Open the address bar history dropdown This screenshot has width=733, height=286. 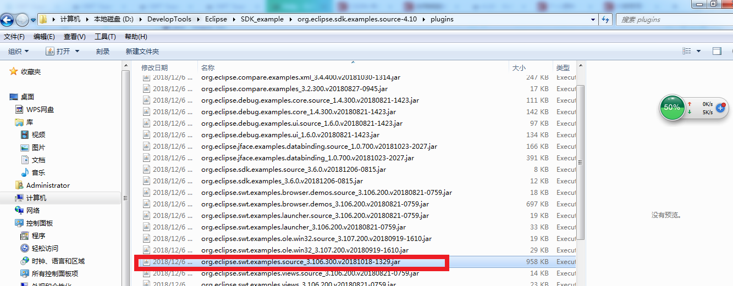(x=593, y=19)
